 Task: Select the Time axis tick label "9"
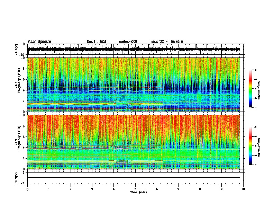click(221, 189)
